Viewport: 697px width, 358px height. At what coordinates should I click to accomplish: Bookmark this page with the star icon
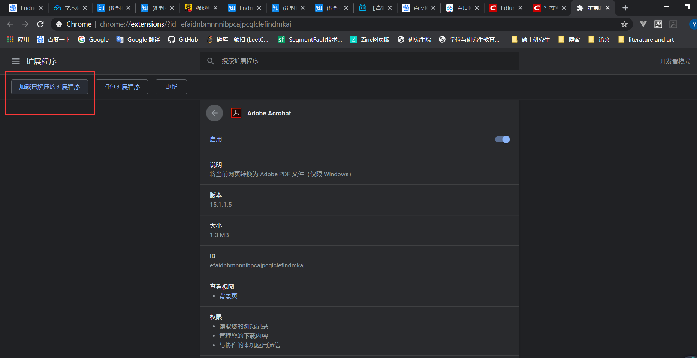[624, 24]
